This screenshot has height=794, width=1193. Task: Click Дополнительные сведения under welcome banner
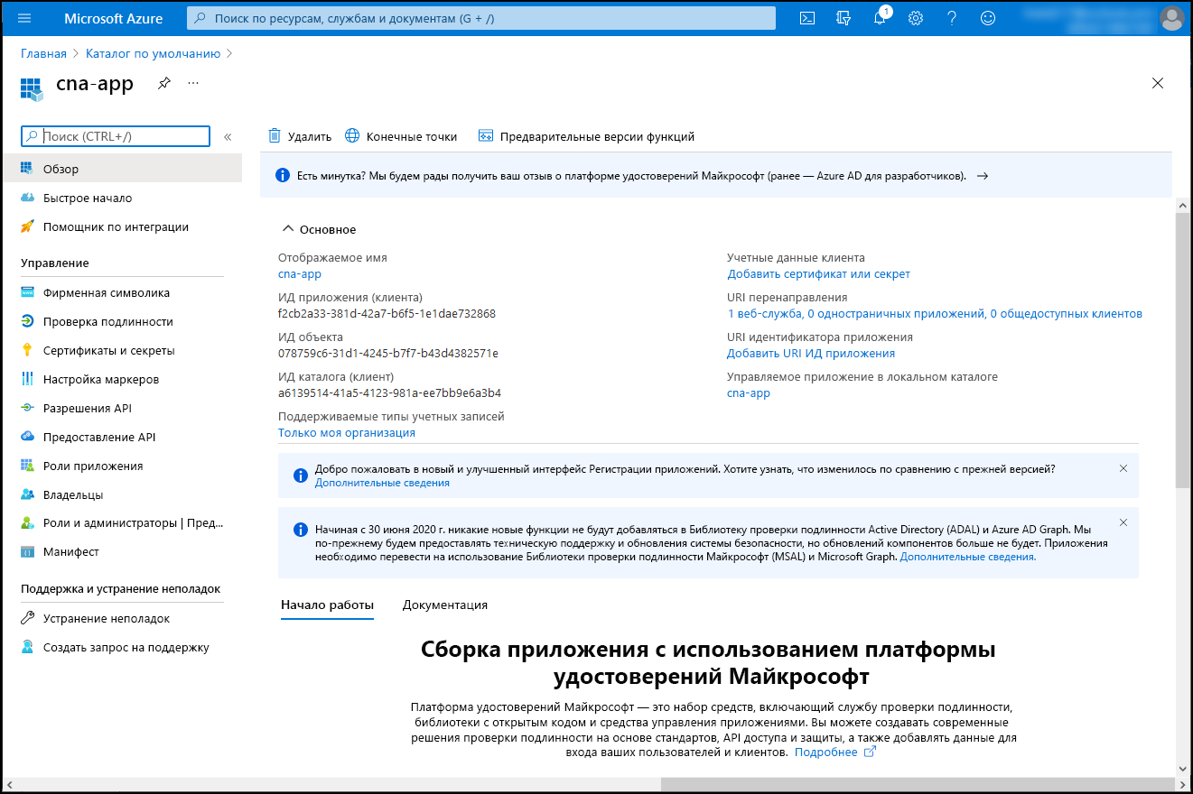382,483
